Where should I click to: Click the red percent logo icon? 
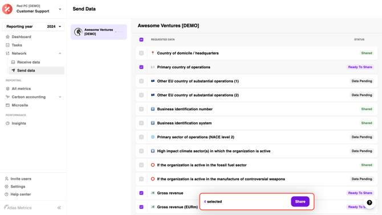[7, 9]
